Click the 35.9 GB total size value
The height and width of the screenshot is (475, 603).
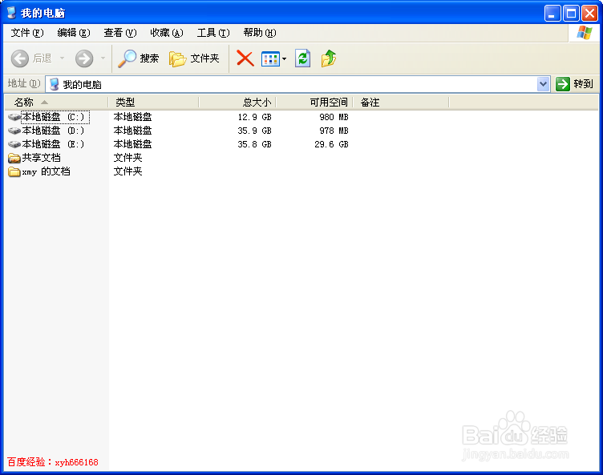pyautogui.click(x=254, y=131)
